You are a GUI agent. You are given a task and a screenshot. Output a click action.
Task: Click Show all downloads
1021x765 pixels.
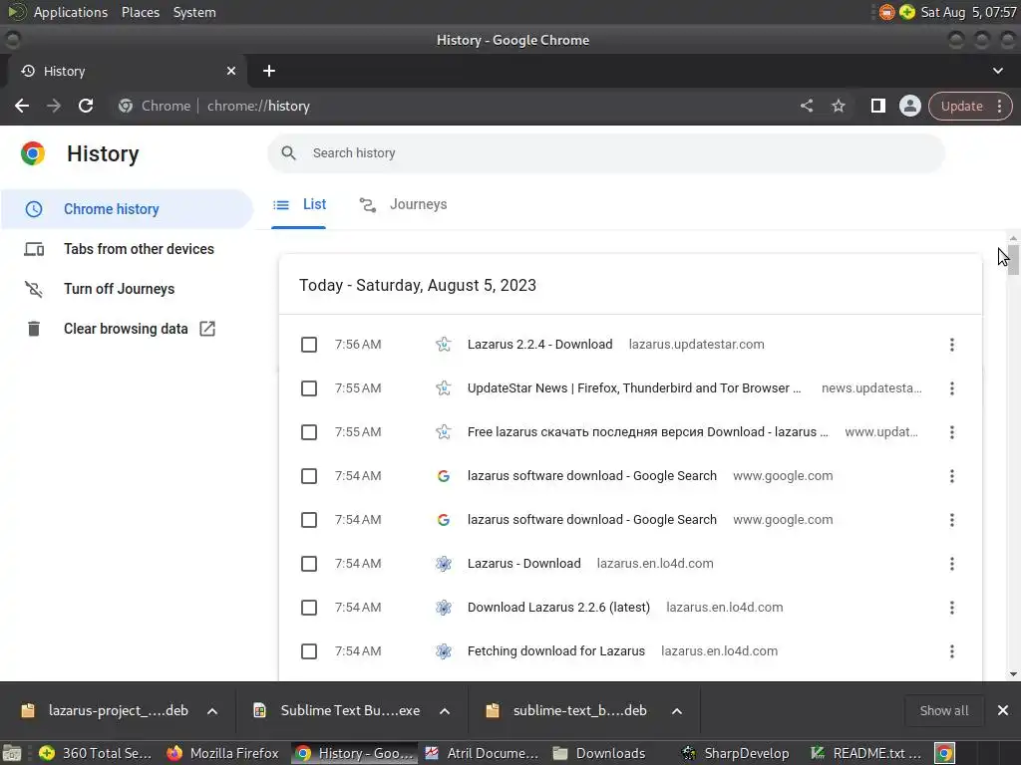click(x=943, y=710)
